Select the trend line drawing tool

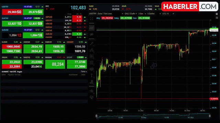click(x=91, y=28)
